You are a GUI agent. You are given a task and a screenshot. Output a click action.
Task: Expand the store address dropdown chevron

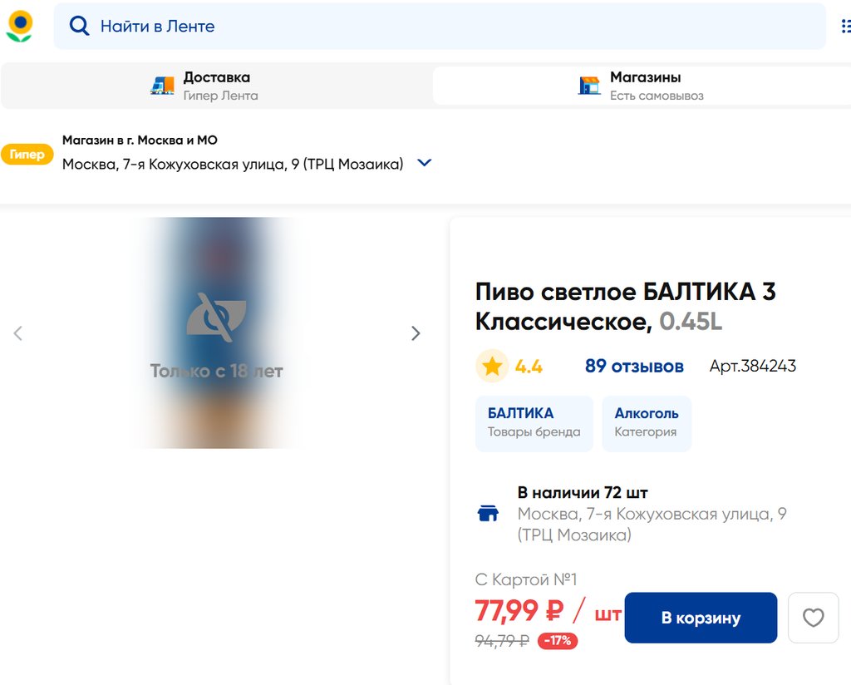click(424, 163)
